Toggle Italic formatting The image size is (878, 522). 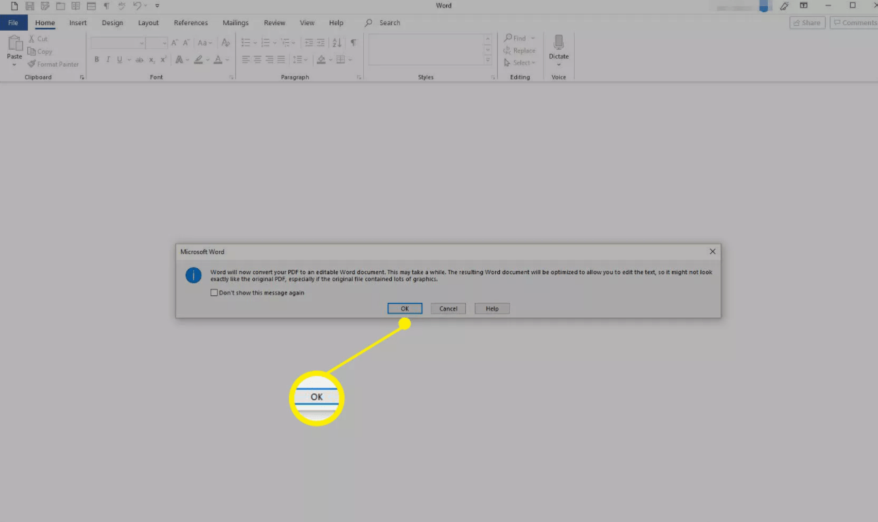(x=107, y=60)
